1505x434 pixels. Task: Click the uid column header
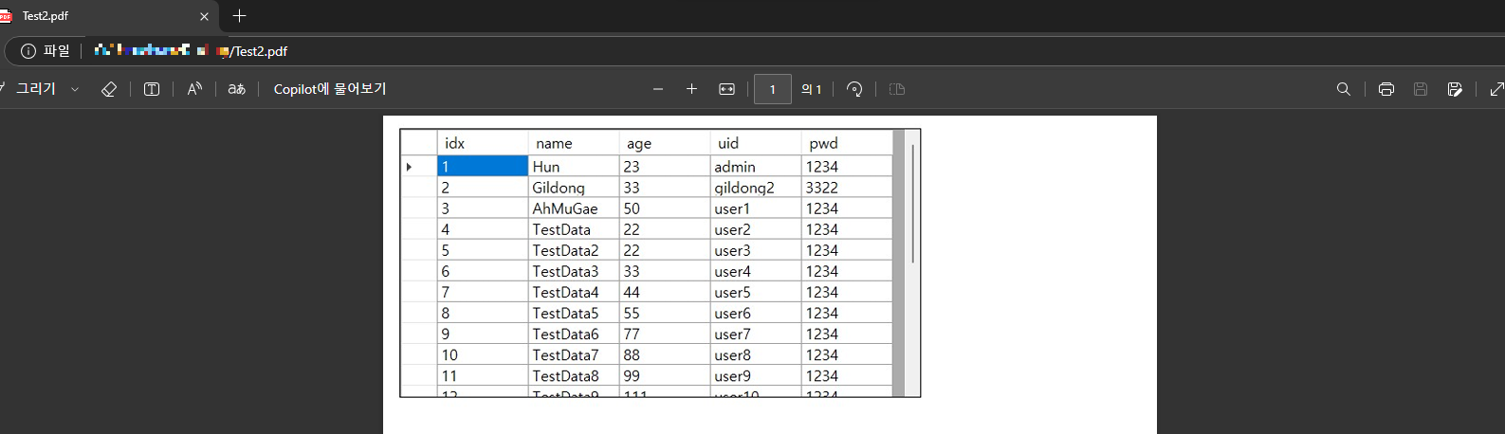tap(756, 143)
